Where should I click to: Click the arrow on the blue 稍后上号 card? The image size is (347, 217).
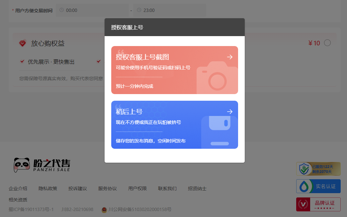pyautogui.click(x=230, y=112)
